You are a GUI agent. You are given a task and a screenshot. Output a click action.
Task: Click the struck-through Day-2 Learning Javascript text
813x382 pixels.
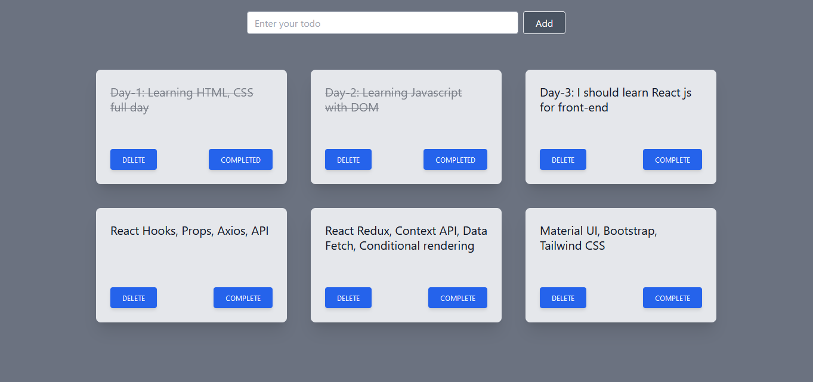click(393, 100)
